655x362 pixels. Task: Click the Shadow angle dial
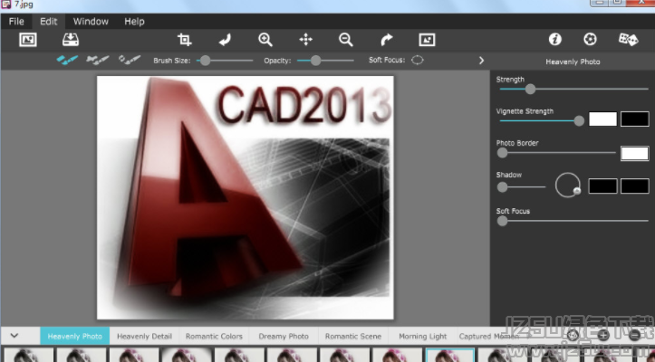[568, 185]
